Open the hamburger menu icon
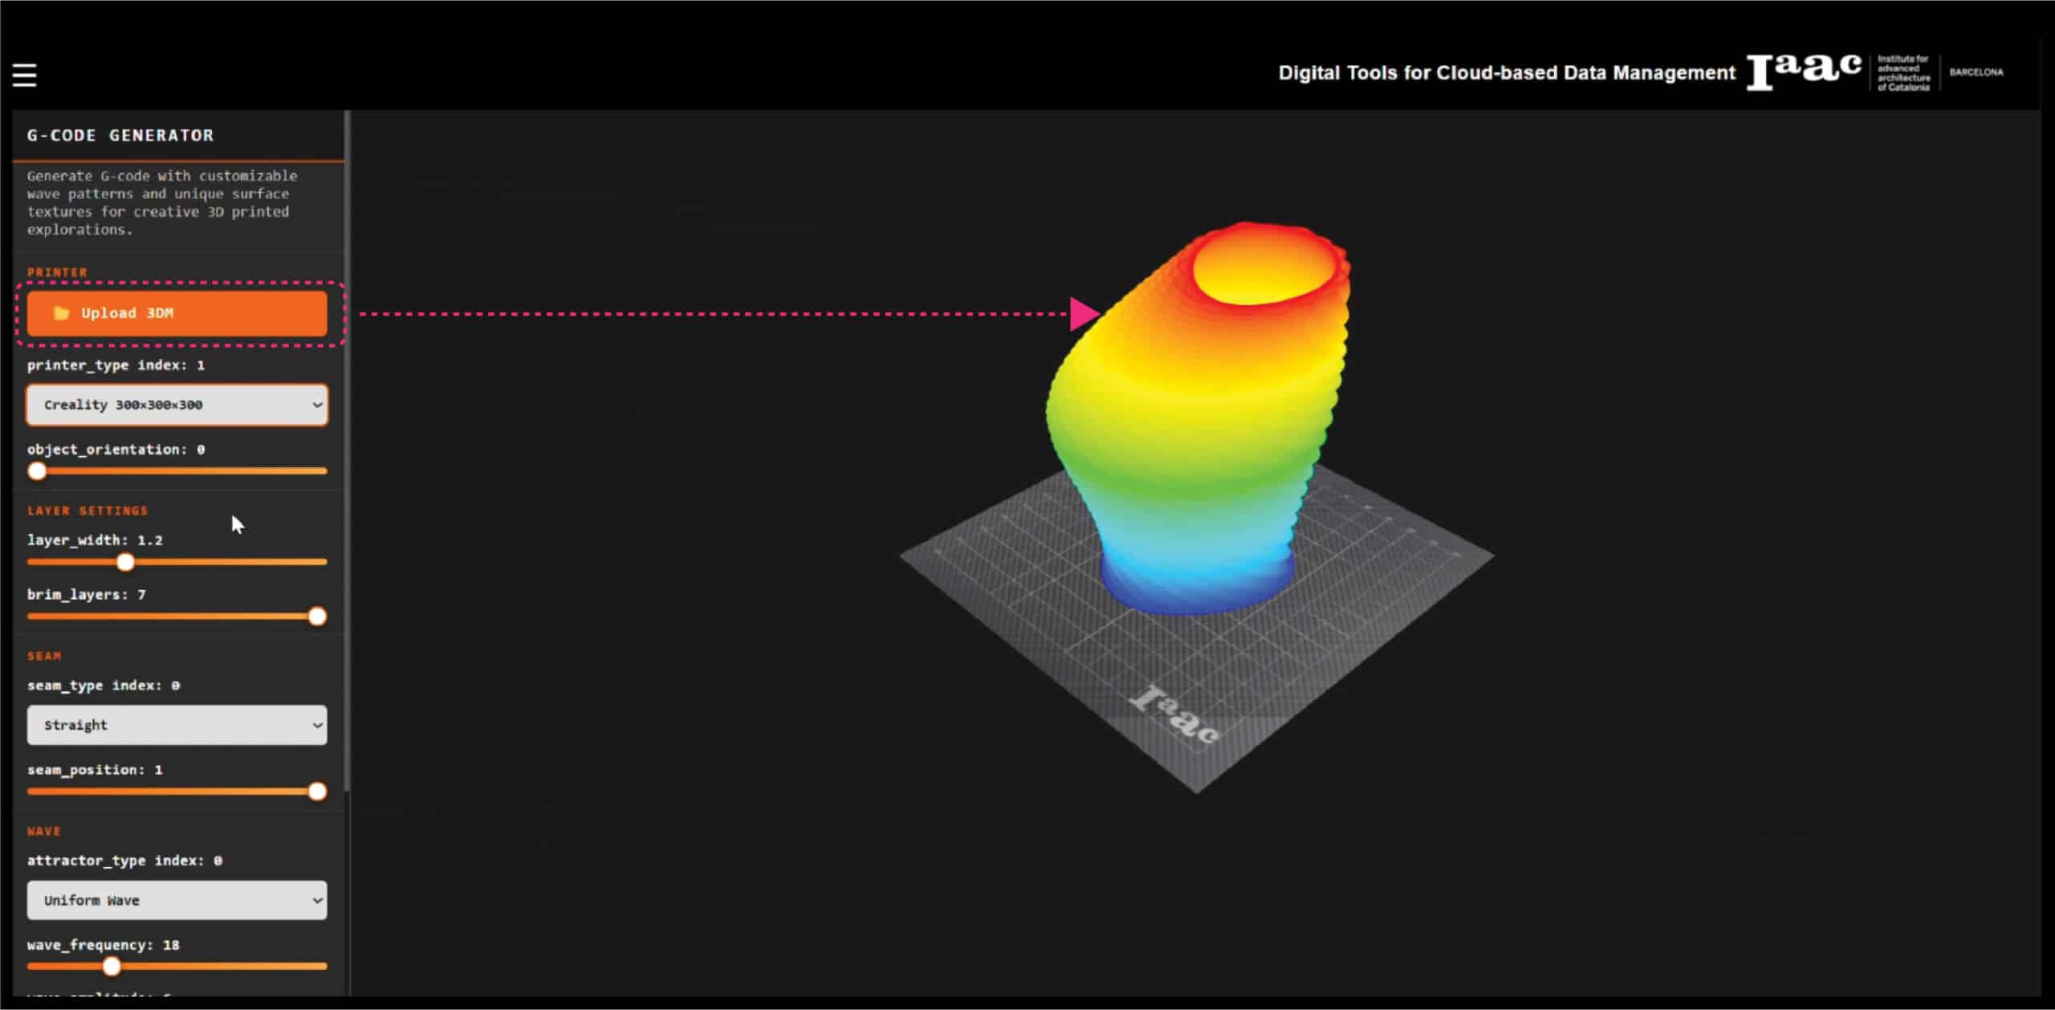This screenshot has width=2055, height=1010. pos(24,75)
